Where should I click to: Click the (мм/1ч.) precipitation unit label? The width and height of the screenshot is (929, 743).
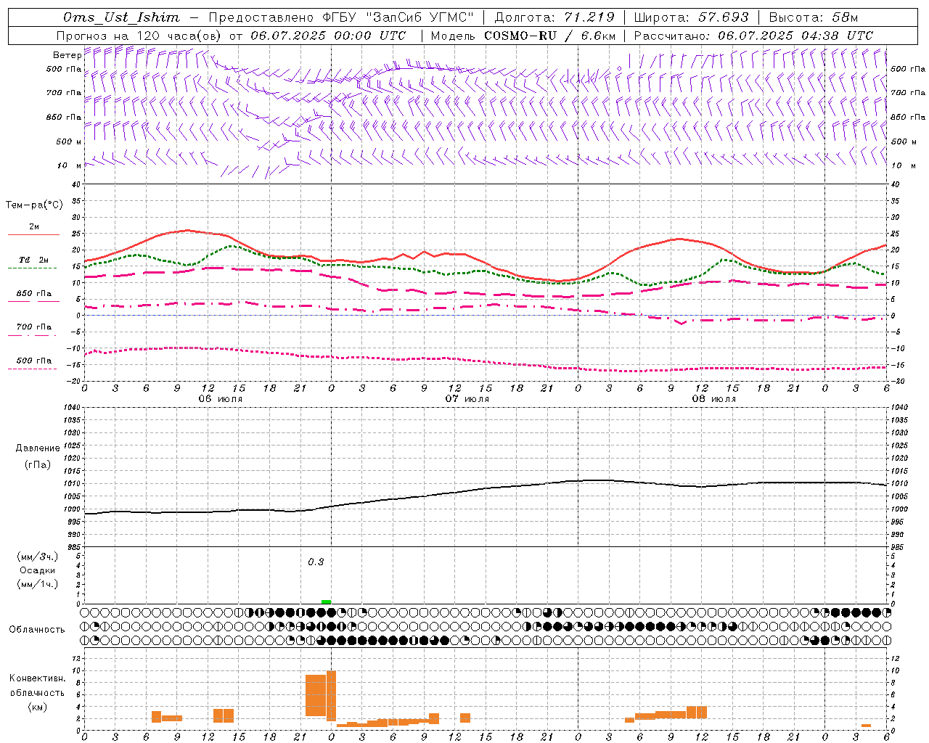point(38,584)
